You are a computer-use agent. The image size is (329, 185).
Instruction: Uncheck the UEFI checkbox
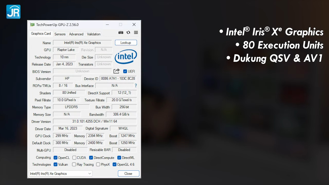tap(125, 71)
